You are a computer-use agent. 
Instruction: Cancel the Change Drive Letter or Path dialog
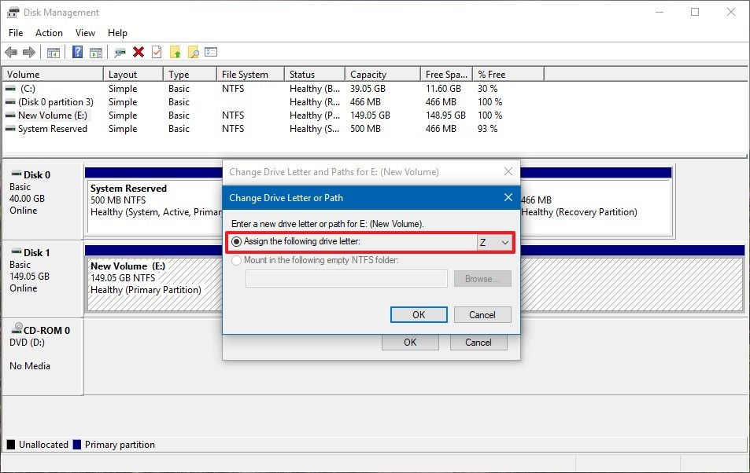click(482, 313)
